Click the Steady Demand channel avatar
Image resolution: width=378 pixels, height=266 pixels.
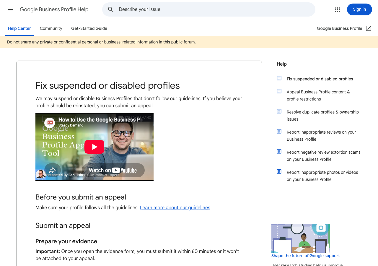50,122
